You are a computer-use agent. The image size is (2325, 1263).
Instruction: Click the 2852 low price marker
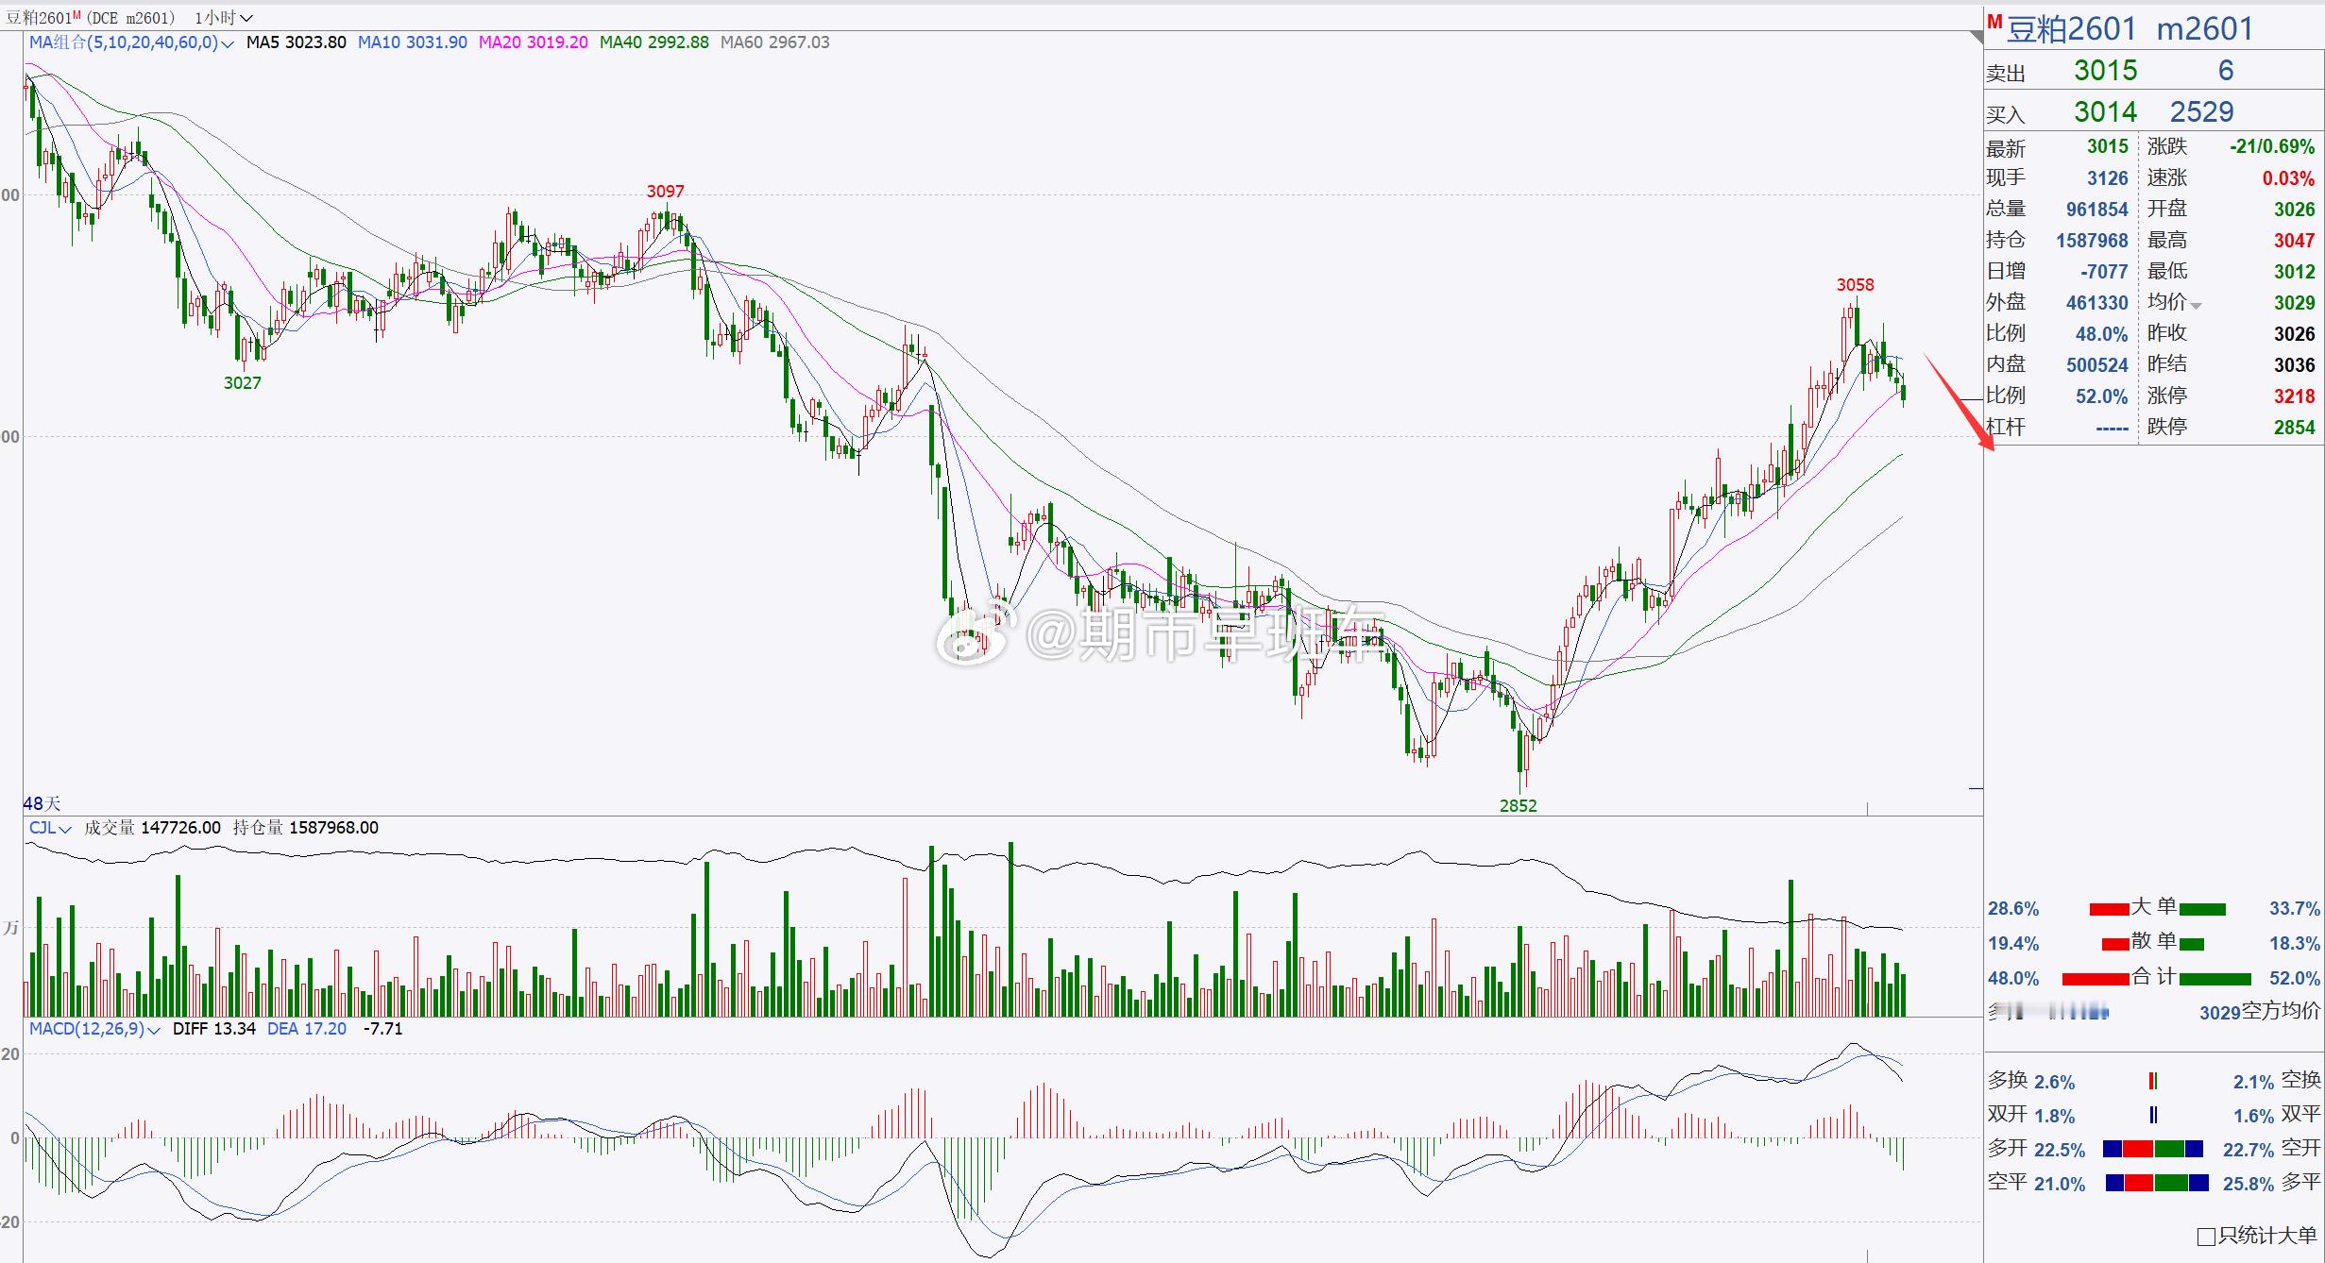1518,806
